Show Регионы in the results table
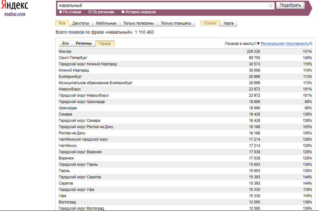Screen dimensions: 319x211 84,44
